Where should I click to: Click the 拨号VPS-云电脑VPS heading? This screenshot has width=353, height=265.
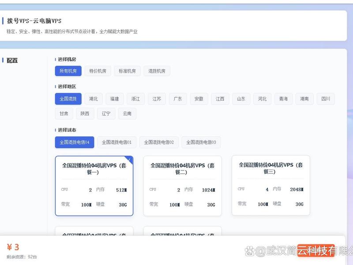click(34, 21)
